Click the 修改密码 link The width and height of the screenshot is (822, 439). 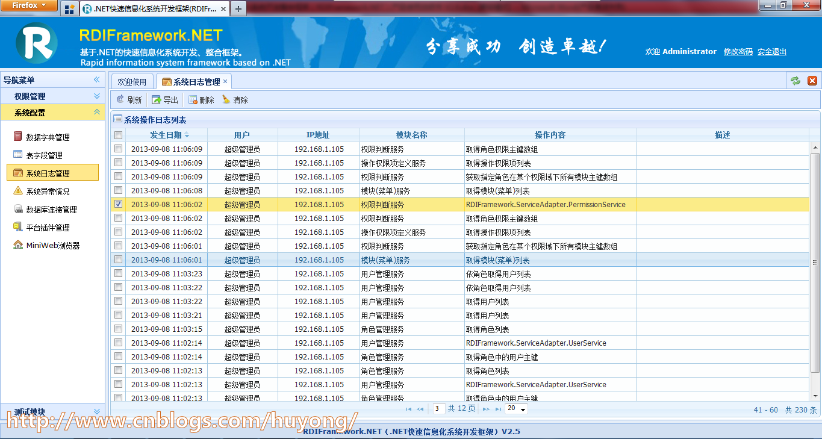(x=738, y=52)
